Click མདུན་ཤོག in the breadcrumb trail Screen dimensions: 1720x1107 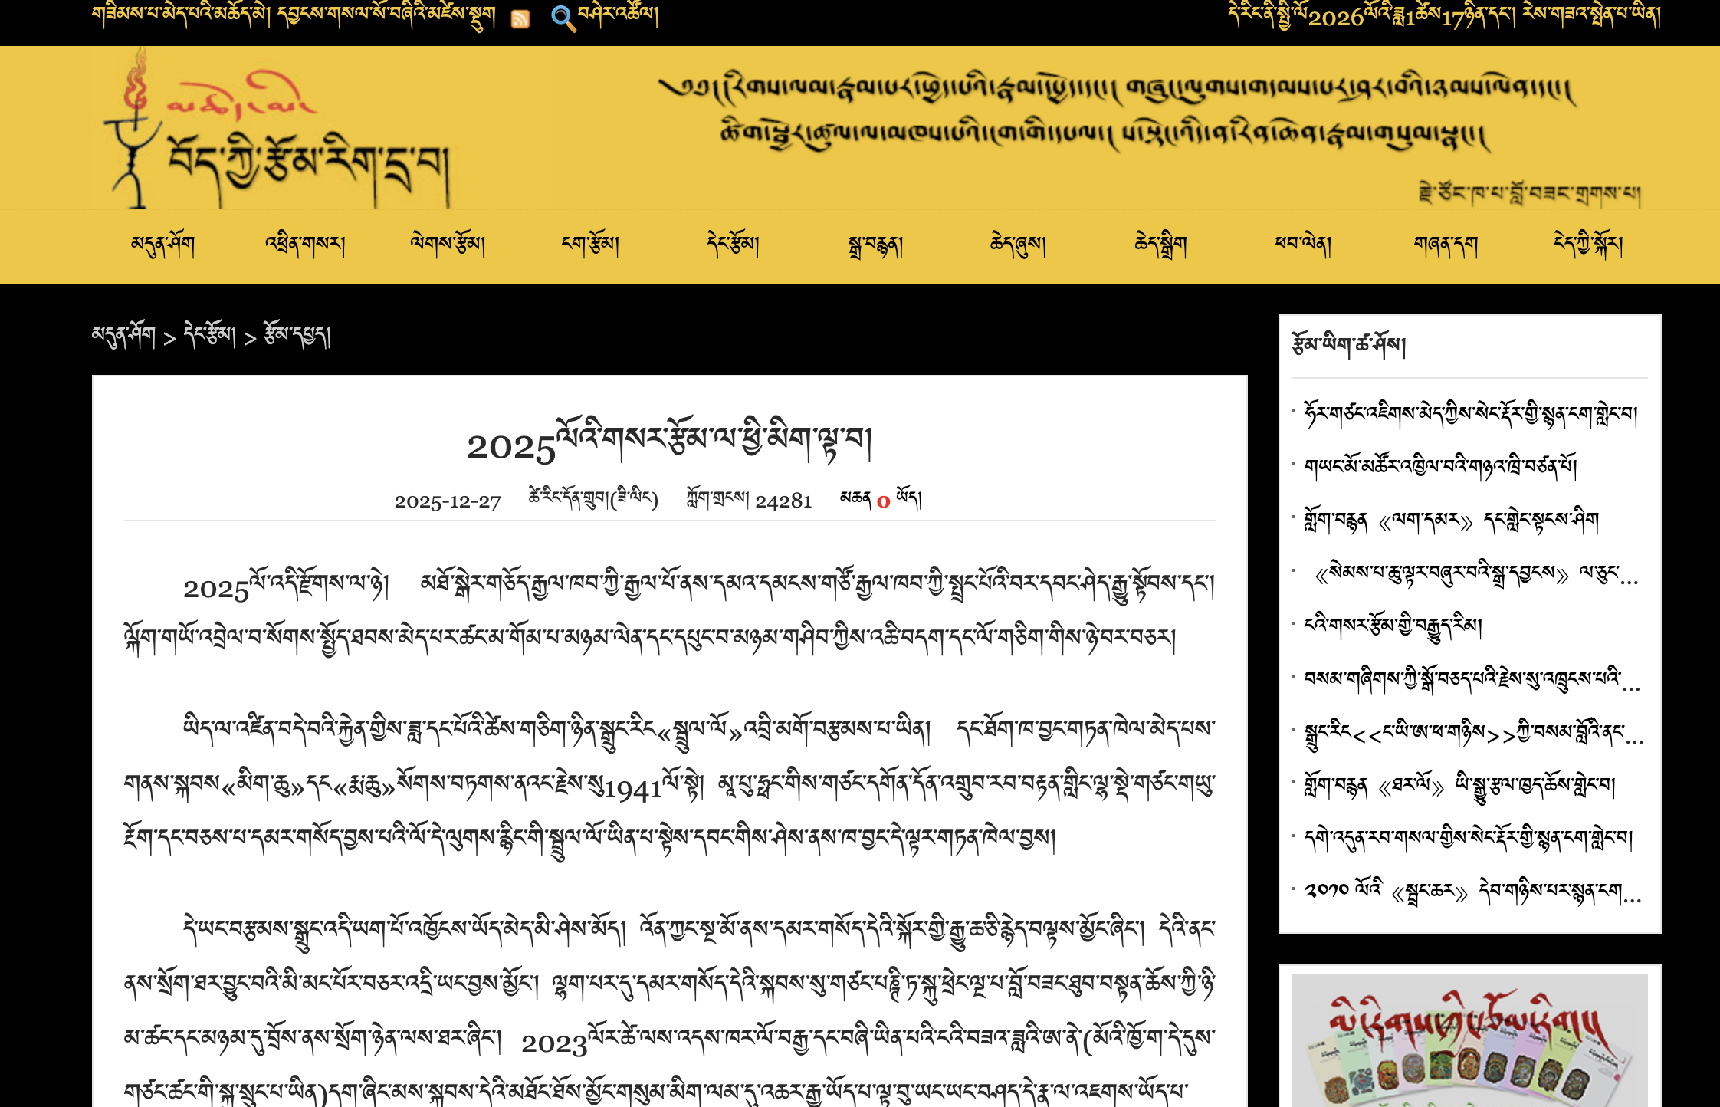(x=124, y=336)
